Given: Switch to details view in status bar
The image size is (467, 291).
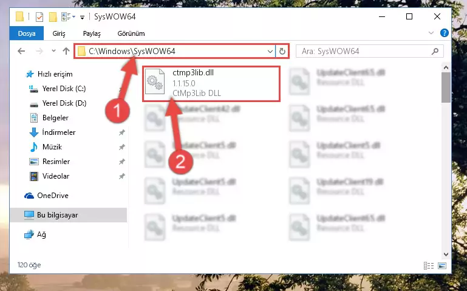Looking at the screenshot, I should click(428, 265).
